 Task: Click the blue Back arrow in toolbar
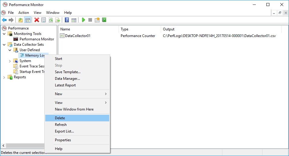[4, 20]
